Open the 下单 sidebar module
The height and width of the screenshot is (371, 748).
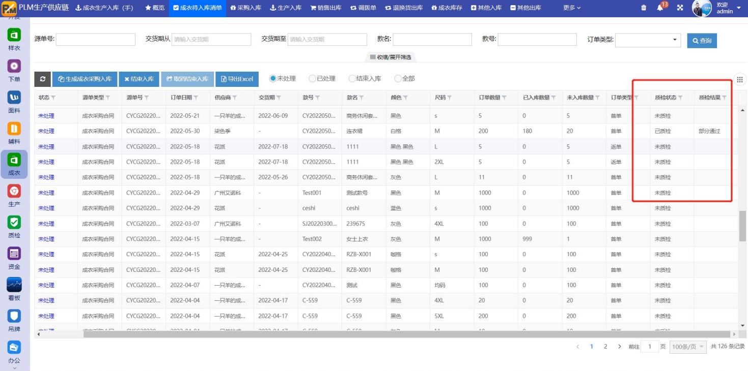click(x=14, y=71)
